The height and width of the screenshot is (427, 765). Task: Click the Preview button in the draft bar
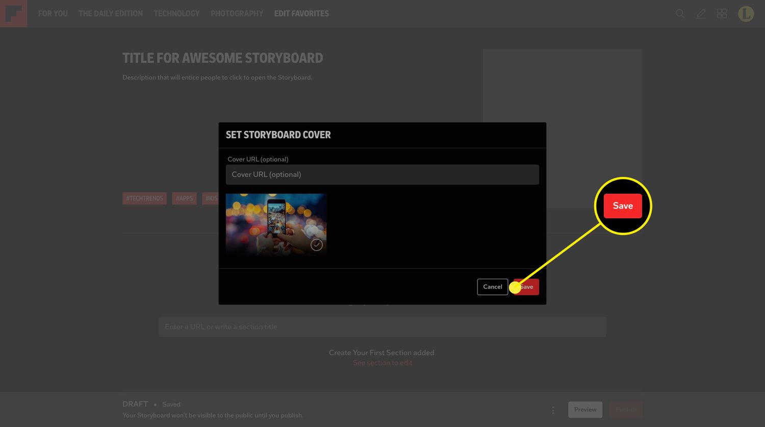tap(585, 410)
